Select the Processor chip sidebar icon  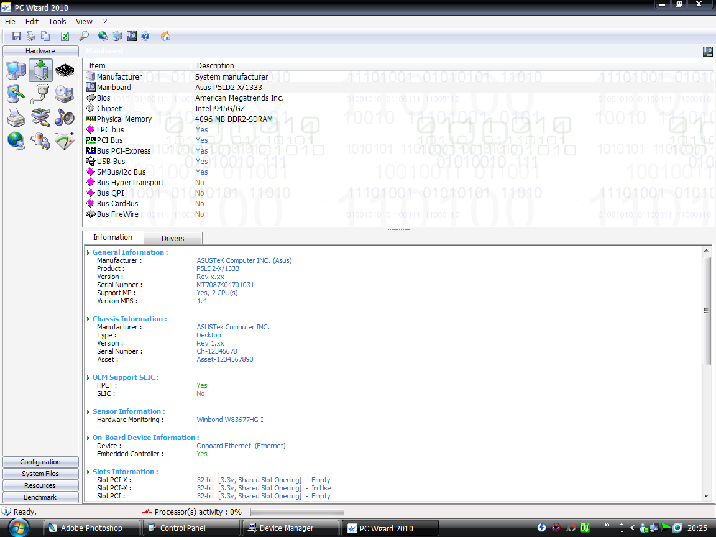click(x=65, y=70)
